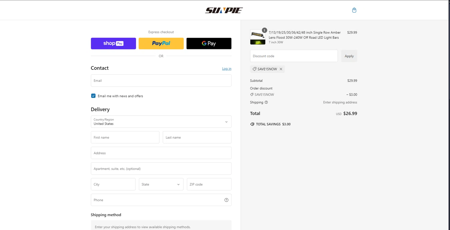Viewport: 450px width, 230px height.
Task: Click the Contact heading
Action: (100, 68)
